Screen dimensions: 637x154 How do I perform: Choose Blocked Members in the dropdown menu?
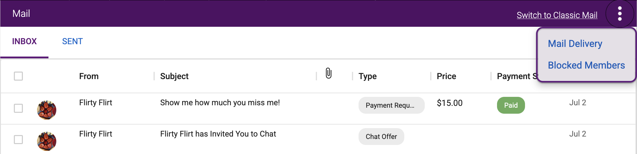tap(586, 65)
